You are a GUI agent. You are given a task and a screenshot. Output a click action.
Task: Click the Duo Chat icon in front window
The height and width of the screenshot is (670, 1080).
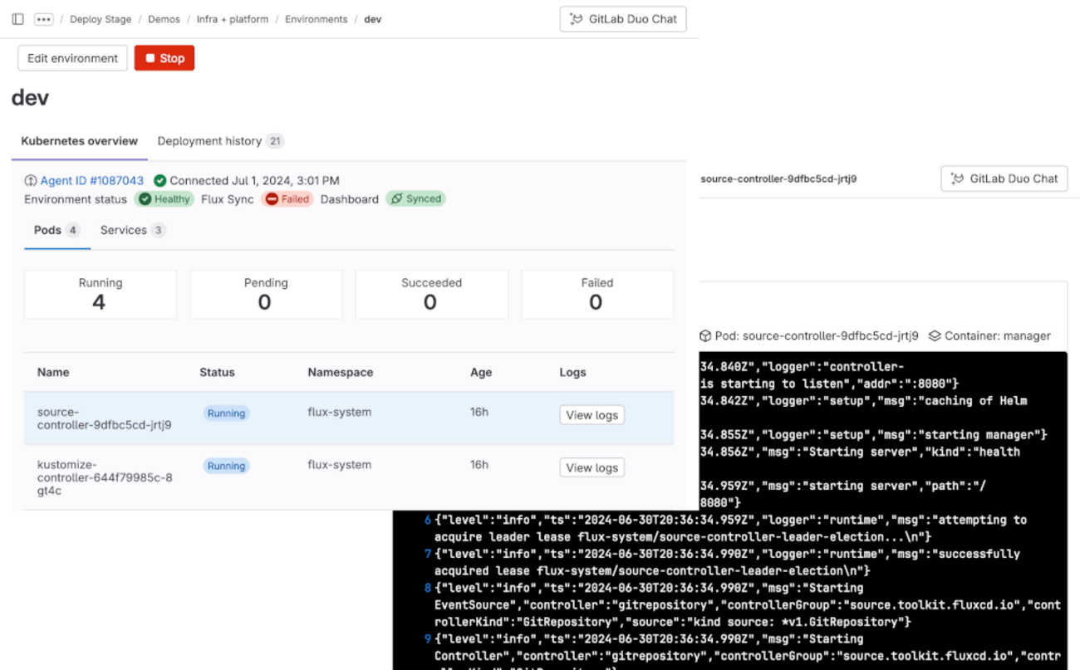[577, 19]
